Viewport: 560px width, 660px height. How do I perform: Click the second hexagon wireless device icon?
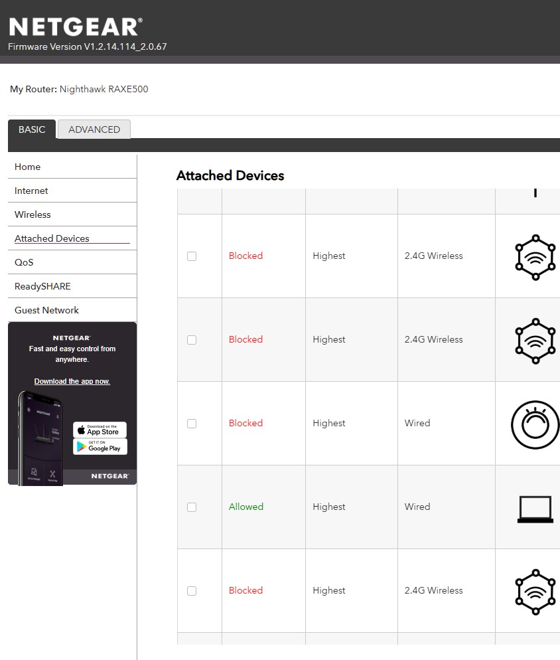tap(535, 341)
